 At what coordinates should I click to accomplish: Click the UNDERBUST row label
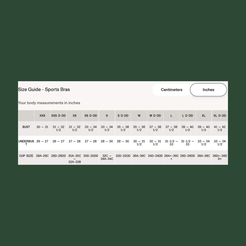26,143
